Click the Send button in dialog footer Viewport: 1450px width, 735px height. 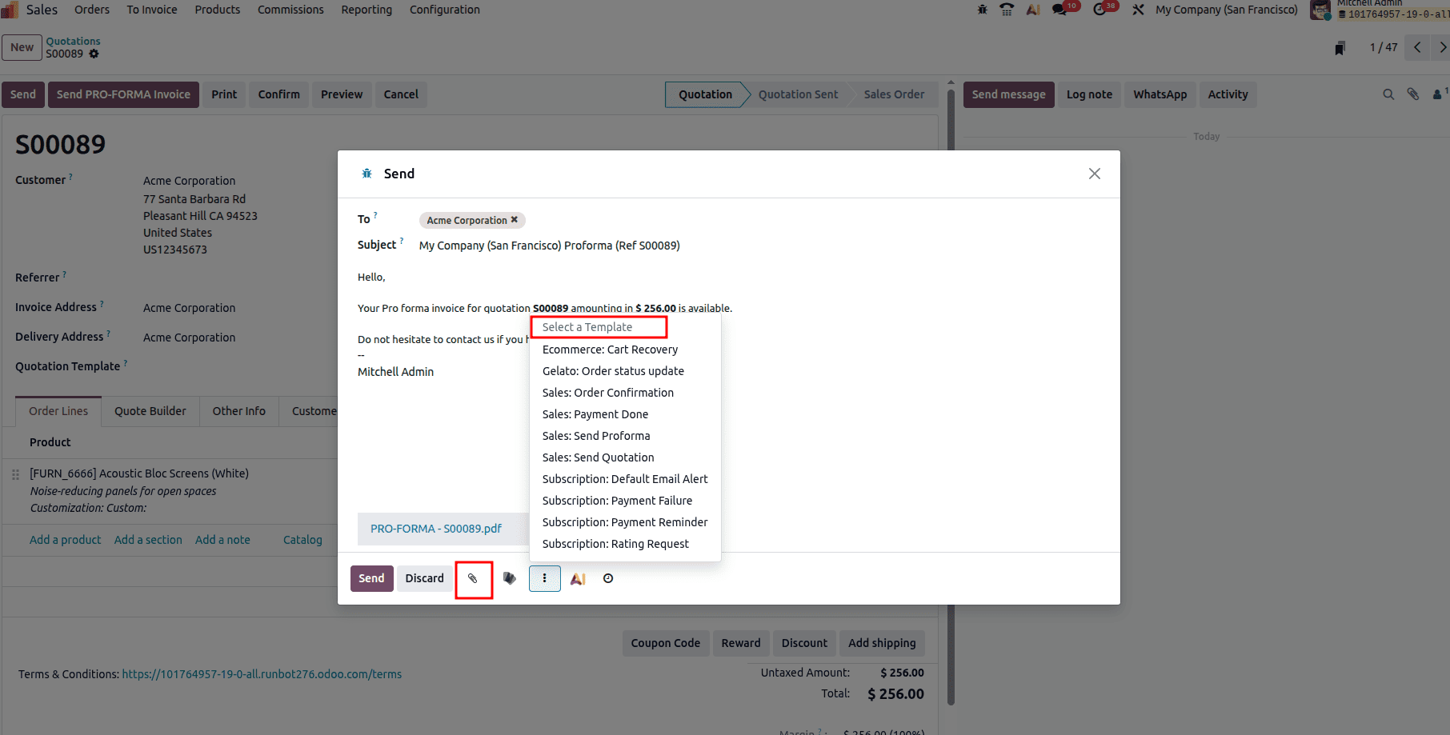click(x=371, y=578)
